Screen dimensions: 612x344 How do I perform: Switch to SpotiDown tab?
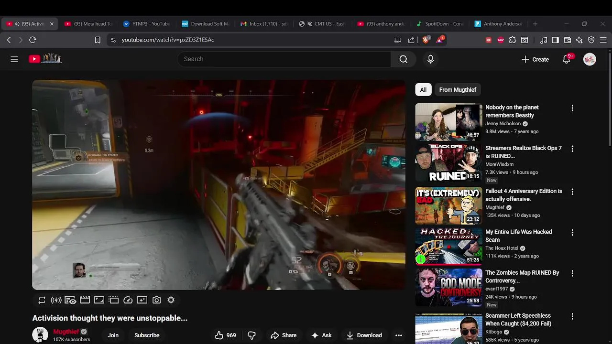click(440, 24)
